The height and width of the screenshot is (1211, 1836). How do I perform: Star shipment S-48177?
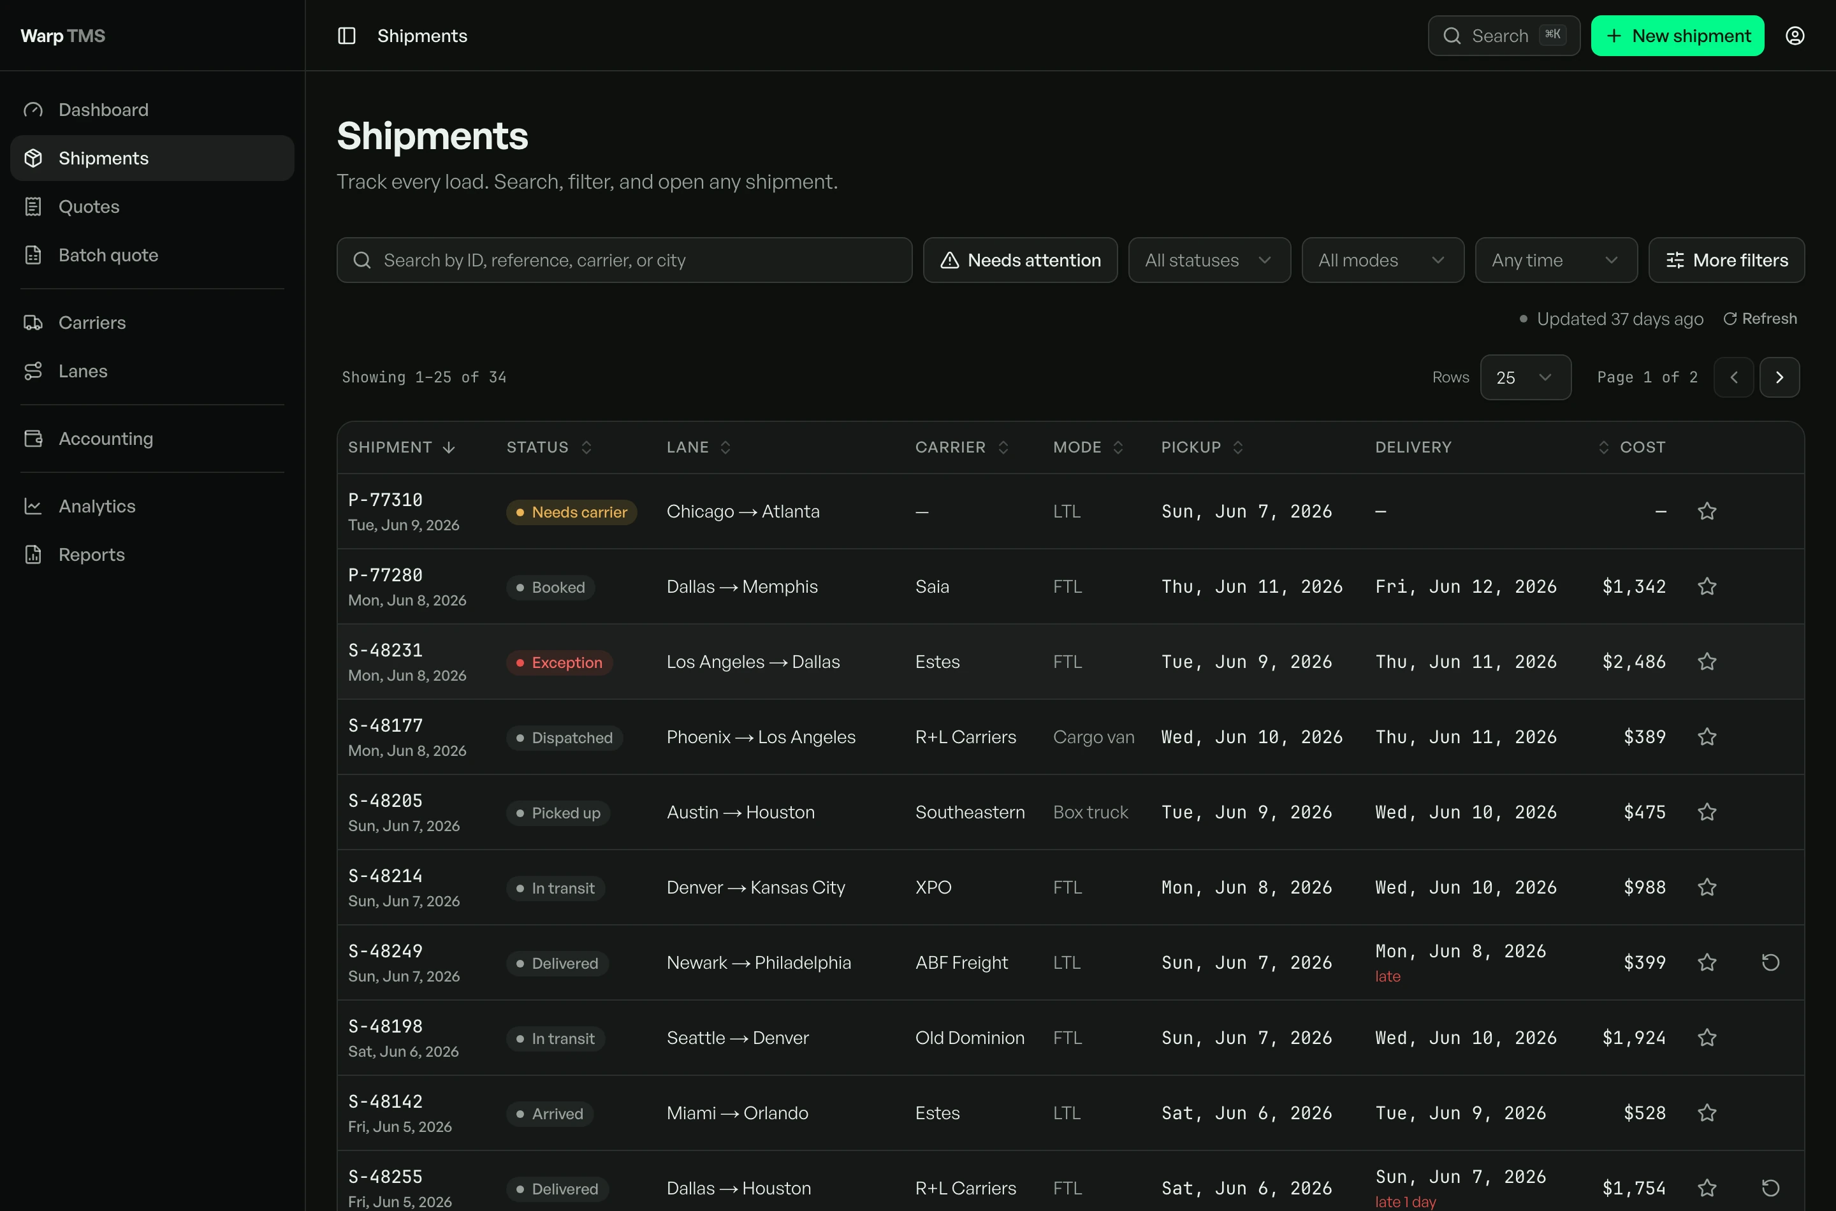[x=1707, y=737]
